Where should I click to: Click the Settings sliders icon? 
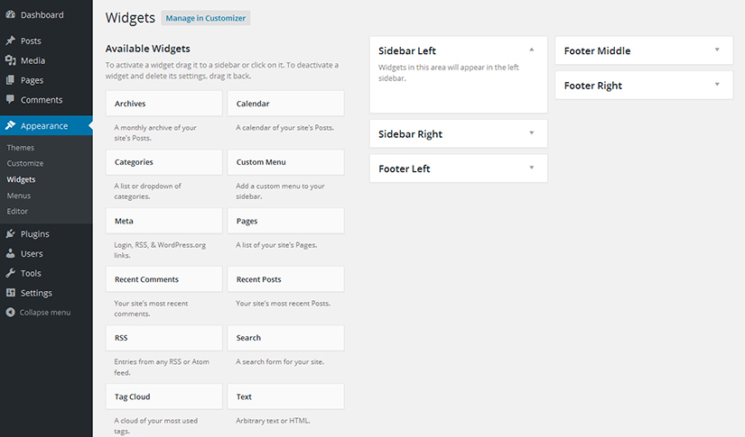[x=11, y=293]
